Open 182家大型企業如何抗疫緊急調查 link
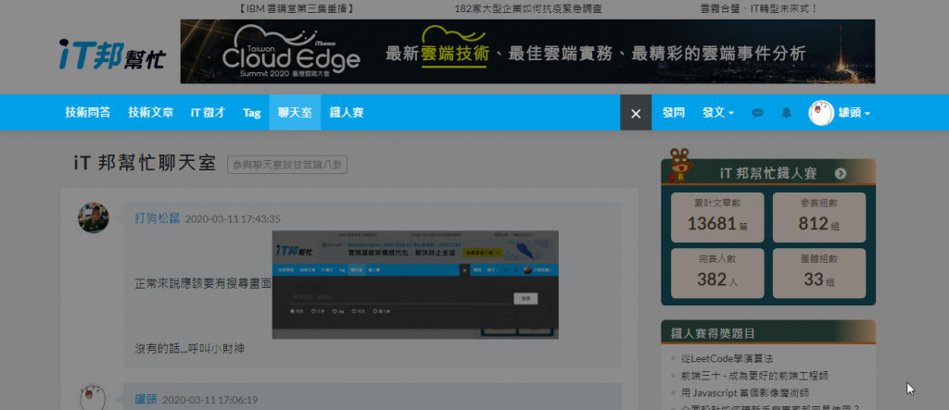 (527, 8)
